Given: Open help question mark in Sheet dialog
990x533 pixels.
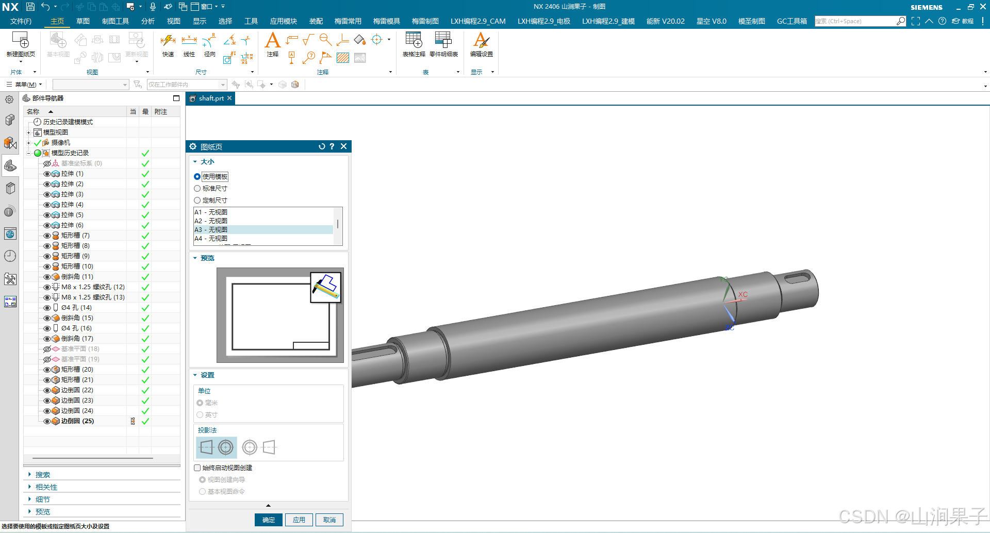Looking at the screenshot, I should pos(332,146).
